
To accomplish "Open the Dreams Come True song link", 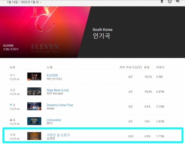I will (x=60, y=105).
